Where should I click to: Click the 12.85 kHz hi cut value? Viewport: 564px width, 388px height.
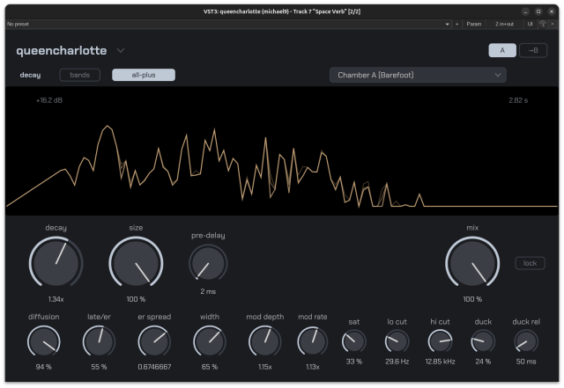441,362
